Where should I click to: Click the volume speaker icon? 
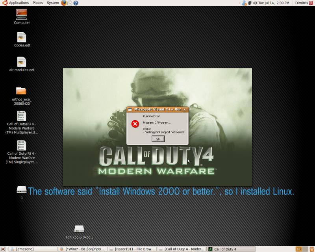tap(255, 3)
